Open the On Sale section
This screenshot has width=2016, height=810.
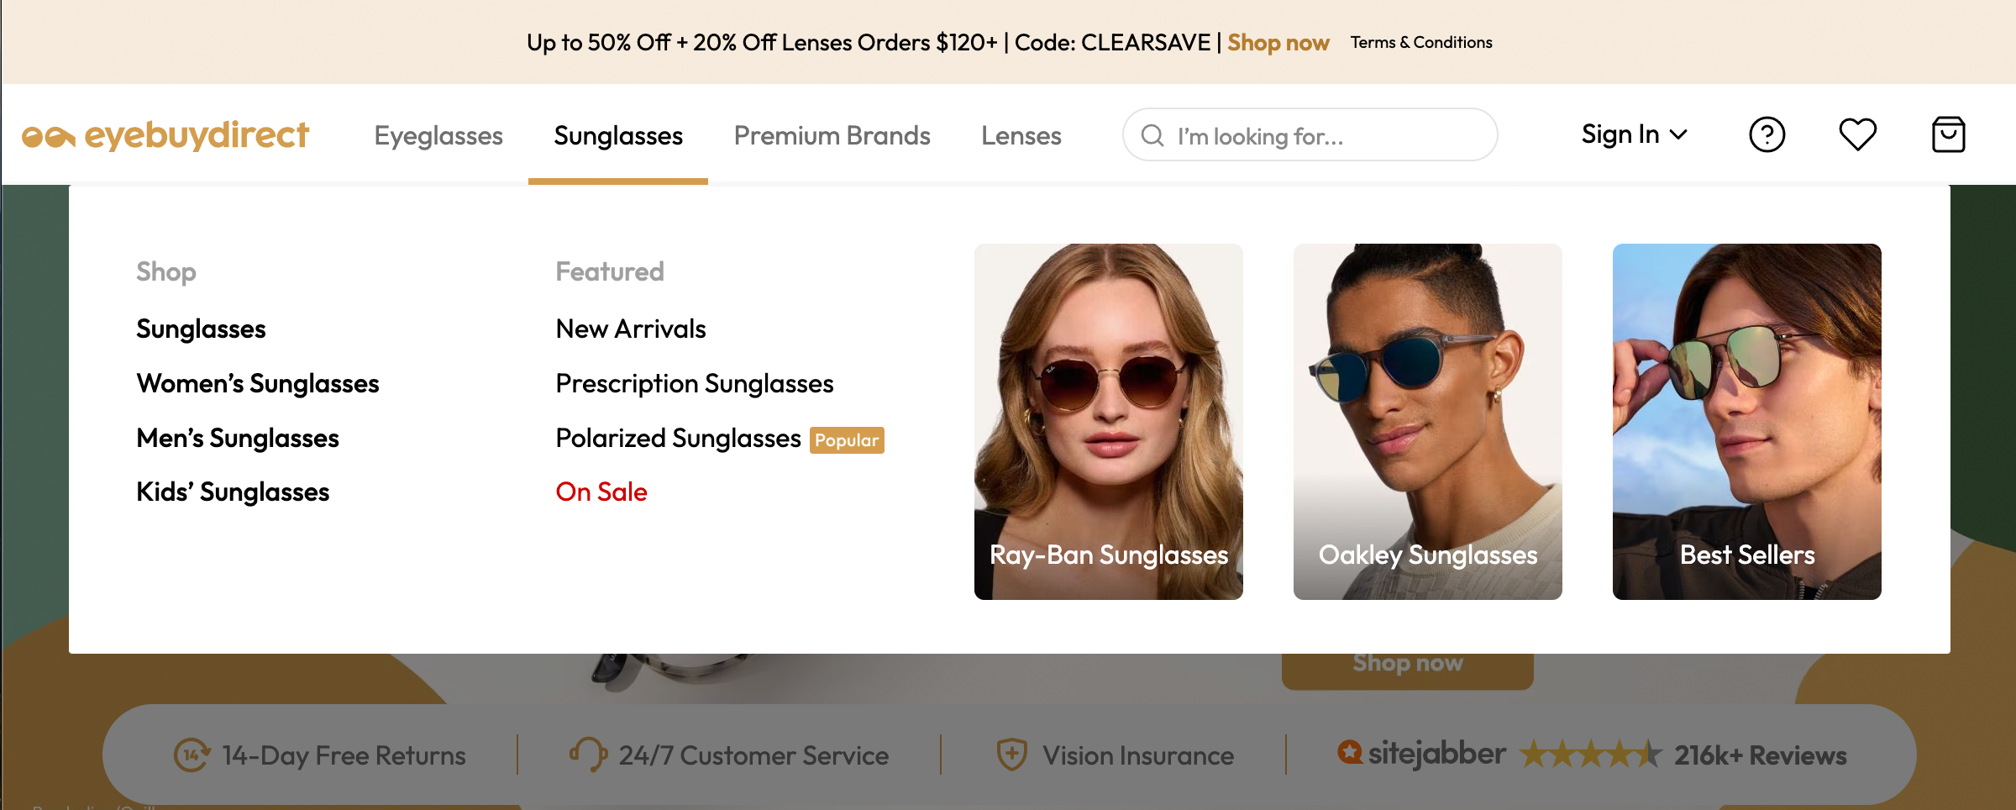600,492
